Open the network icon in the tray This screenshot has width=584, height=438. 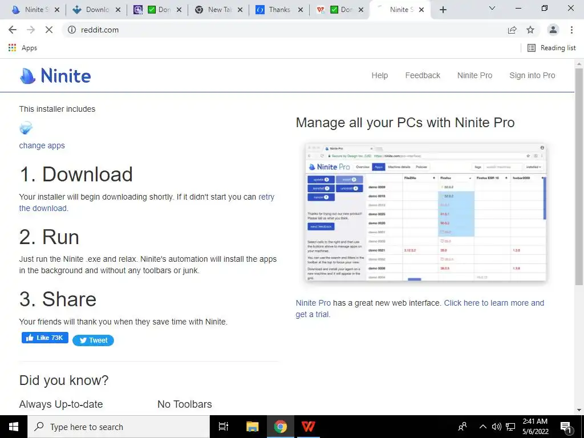[510, 427]
